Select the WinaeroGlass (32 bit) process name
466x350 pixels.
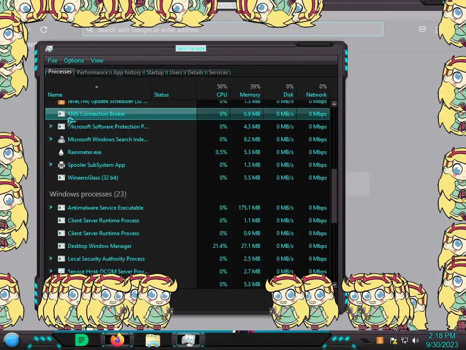[93, 178]
